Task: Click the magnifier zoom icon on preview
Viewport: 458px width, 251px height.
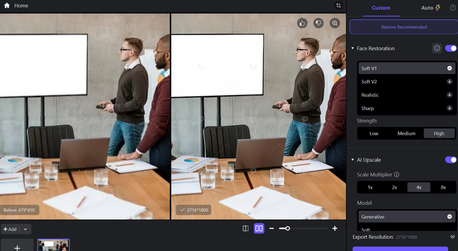Action: pos(335,23)
